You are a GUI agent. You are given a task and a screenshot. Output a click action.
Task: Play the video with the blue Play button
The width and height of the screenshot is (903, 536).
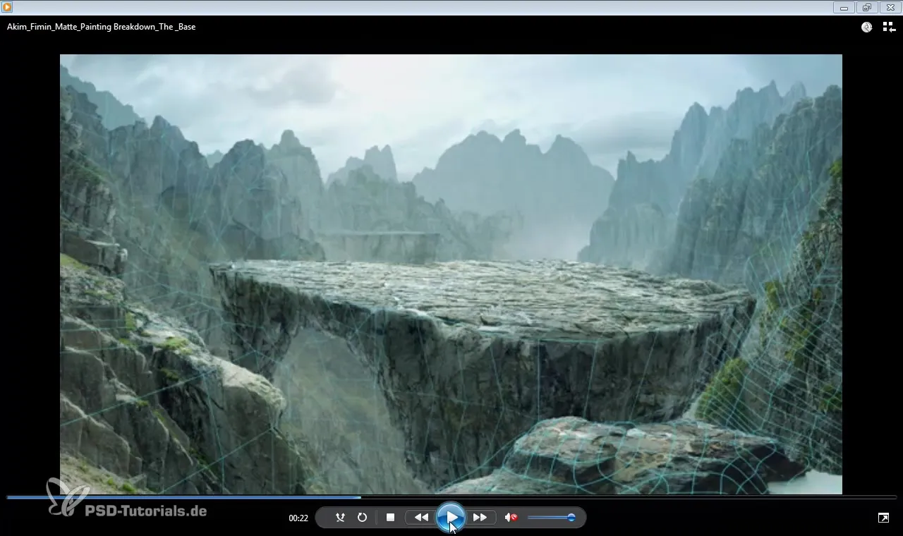point(451,518)
